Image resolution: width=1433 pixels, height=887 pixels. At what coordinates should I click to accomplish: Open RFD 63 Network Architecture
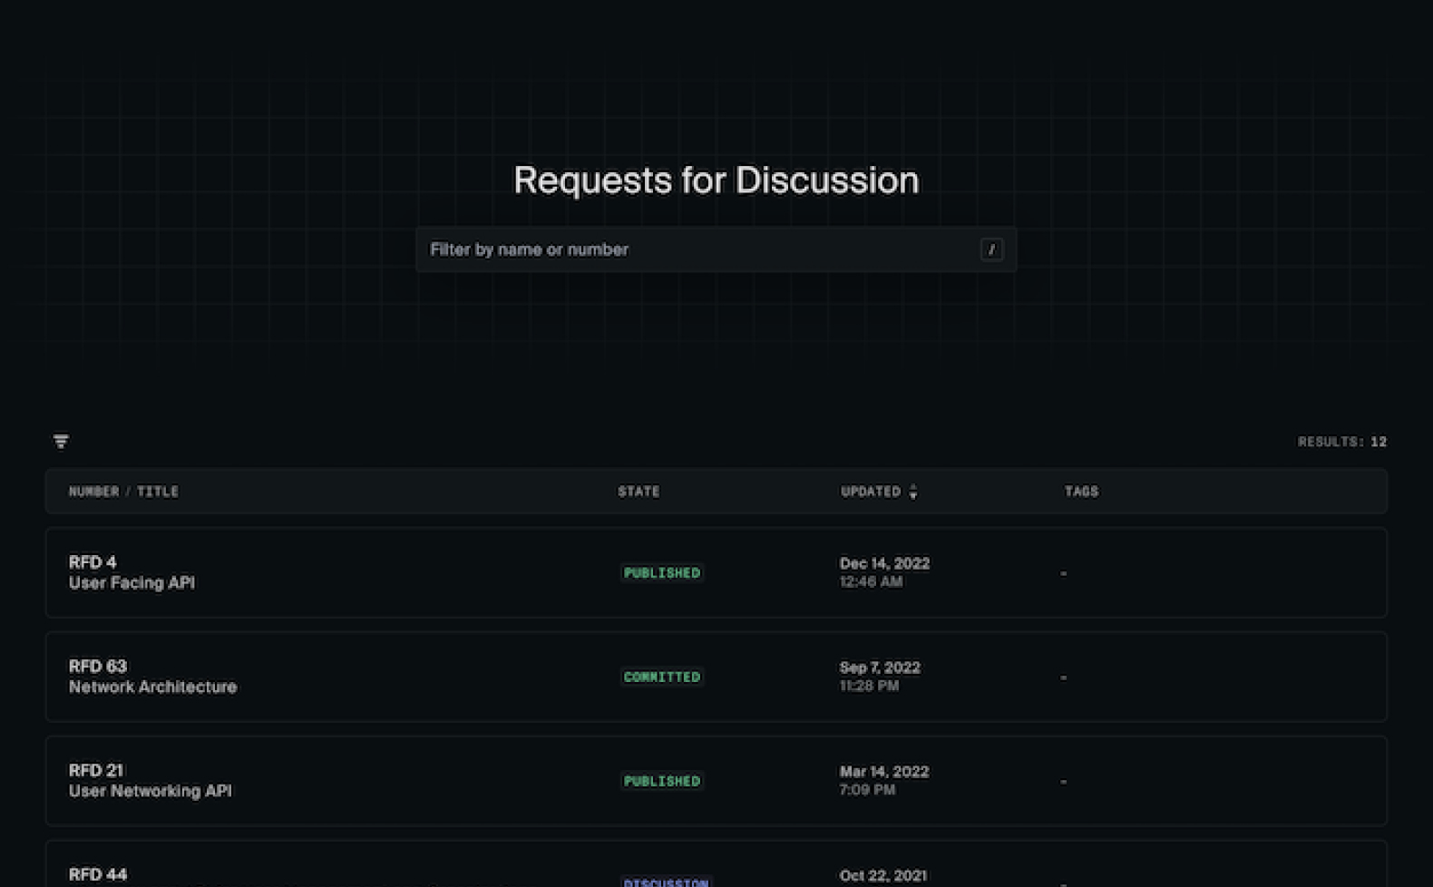tap(152, 677)
